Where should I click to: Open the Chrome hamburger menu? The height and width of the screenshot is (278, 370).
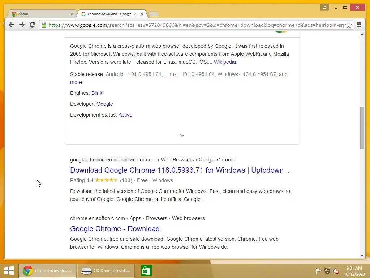[x=359, y=25]
